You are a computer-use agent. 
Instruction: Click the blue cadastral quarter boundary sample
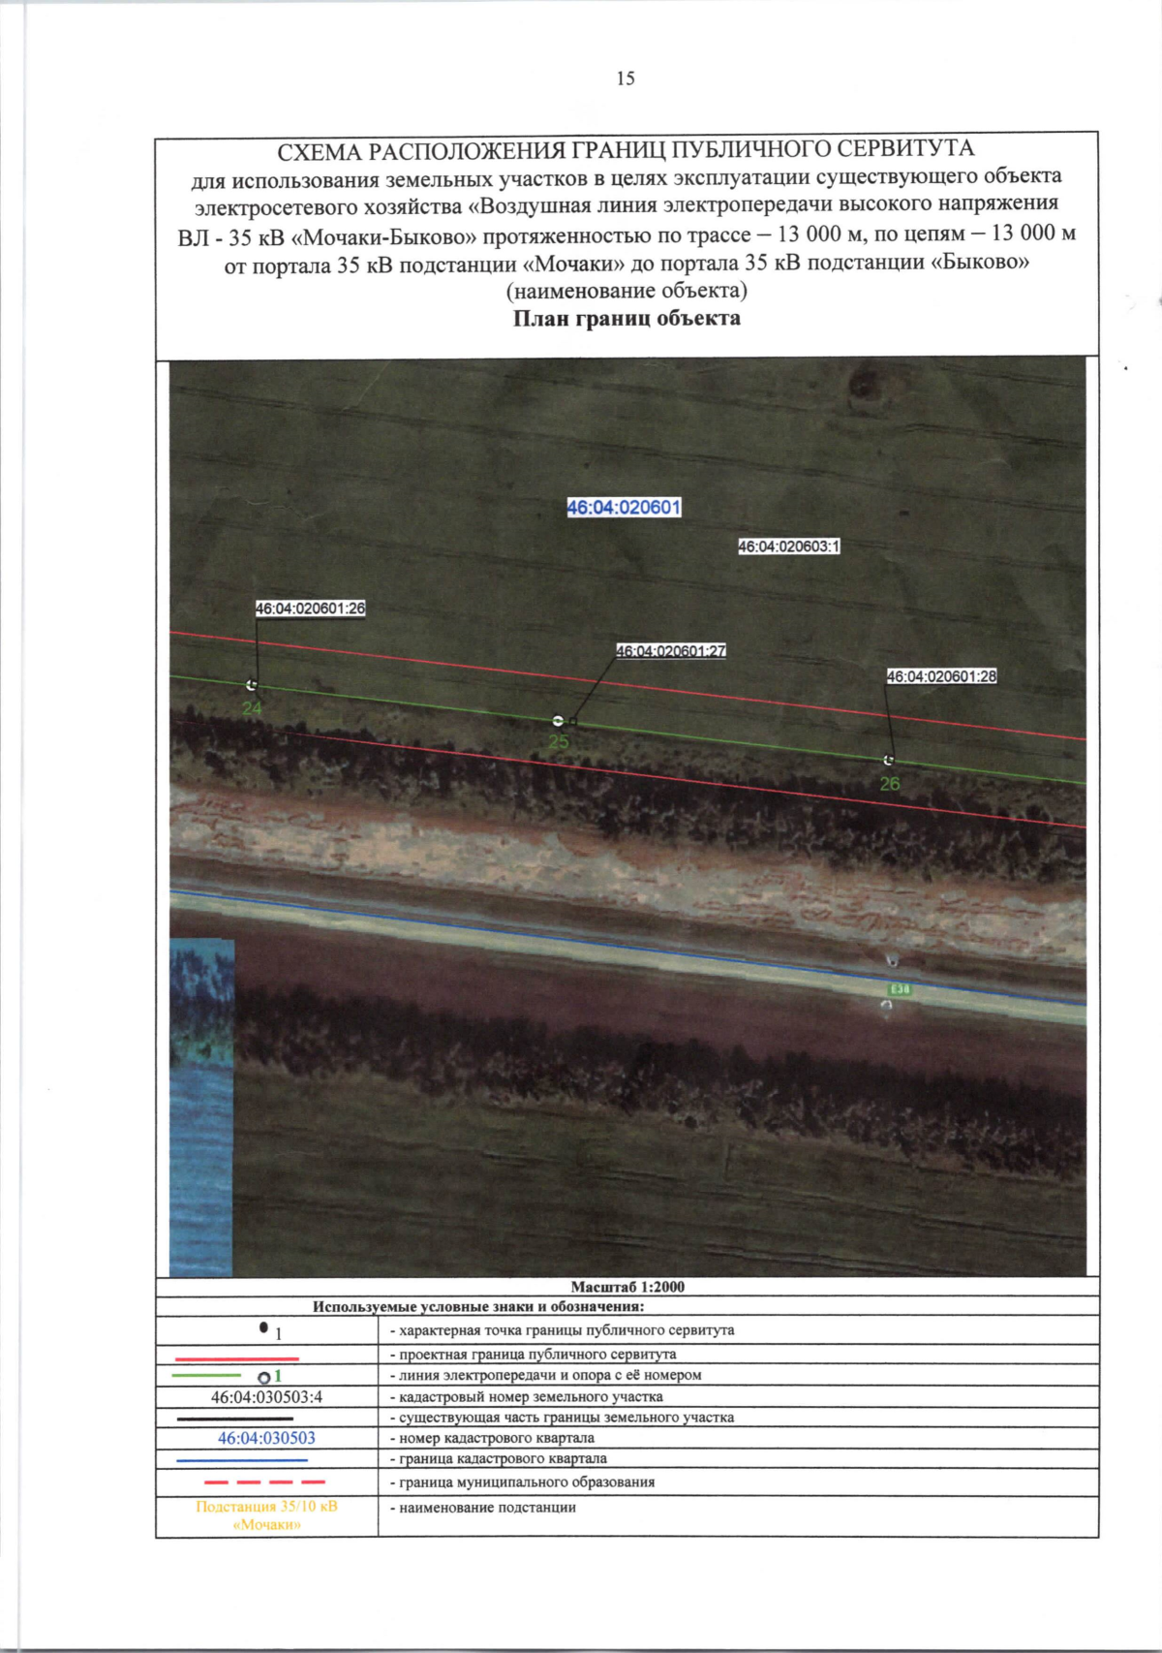(242, 1460)
